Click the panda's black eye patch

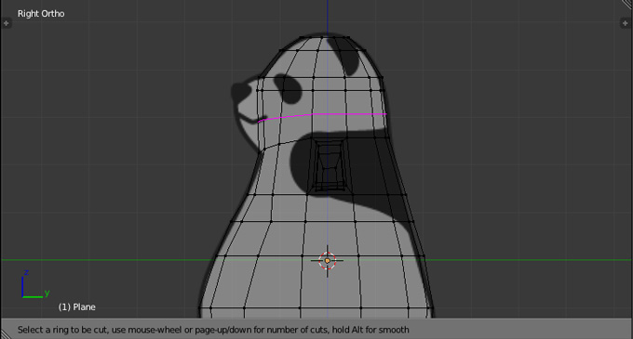(288, 88)
